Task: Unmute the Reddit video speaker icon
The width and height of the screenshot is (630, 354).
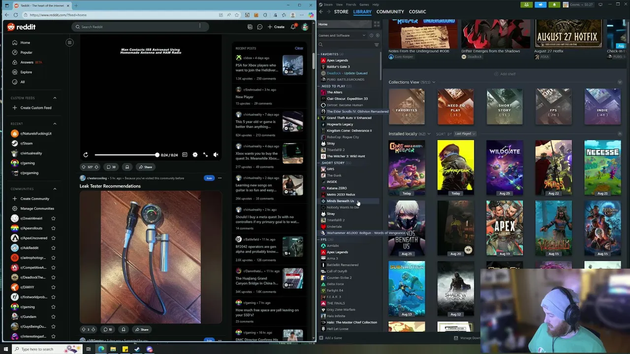Action: [216, 155]
